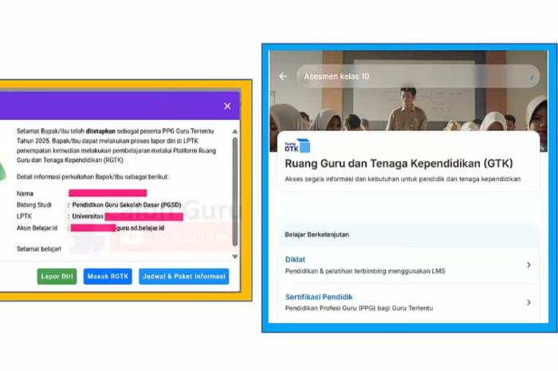Screen dimensions: 558x371
Task: Open the Diklat menu item
Action: [x=408, y=265]
